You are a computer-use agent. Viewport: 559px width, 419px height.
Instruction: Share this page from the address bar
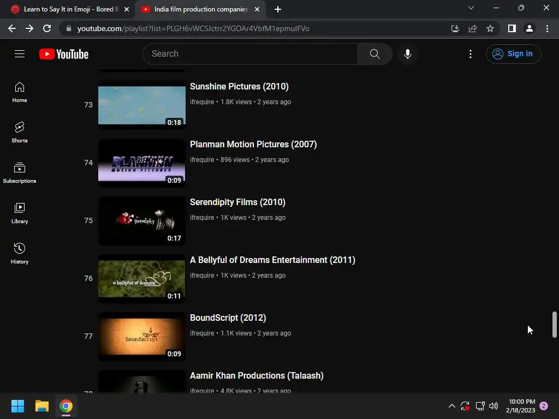(x=473, y=28)
